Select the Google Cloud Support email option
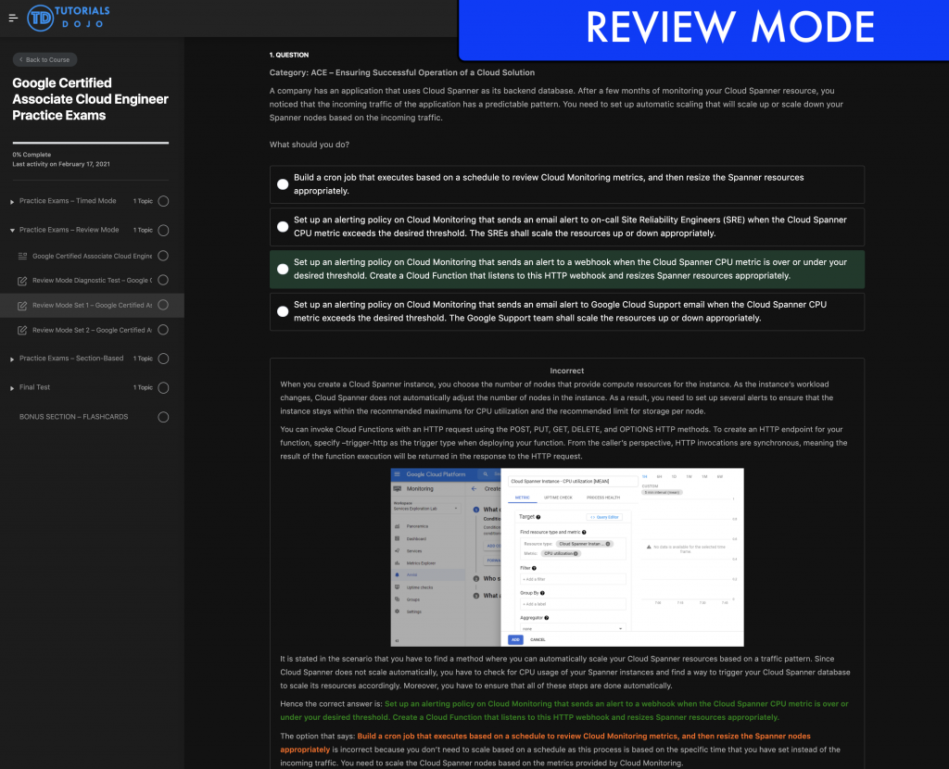This screenshot has width=949, height=769. pos(283,312)
